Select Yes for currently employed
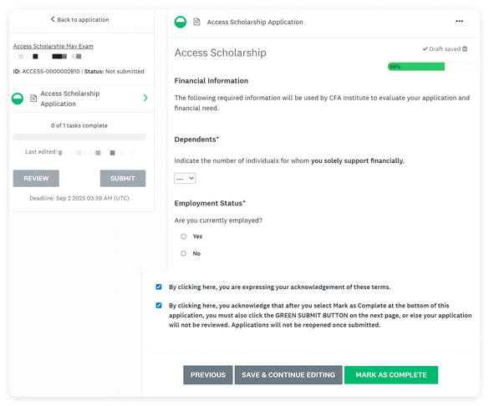The width and height of the screenshot is (489, 406). pyautogui.click(x=183, y=236)
